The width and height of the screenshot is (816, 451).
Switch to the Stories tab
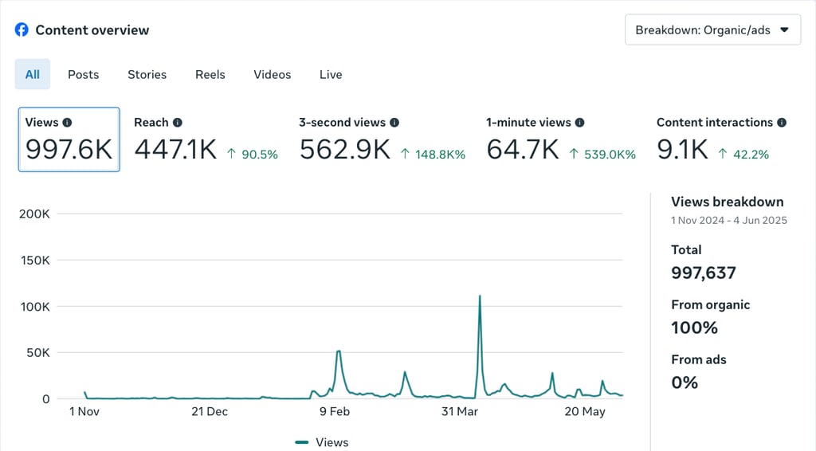click(x=147, y=74)
